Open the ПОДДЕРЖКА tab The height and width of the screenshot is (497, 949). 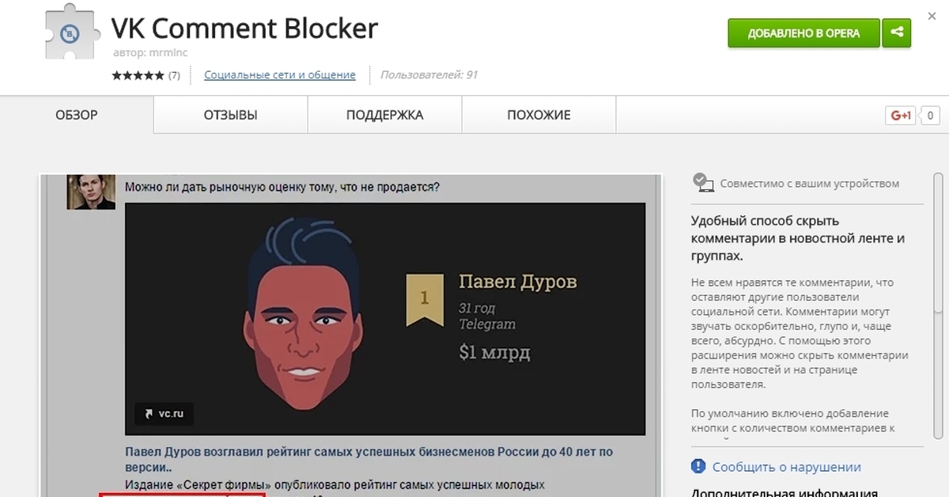(x=384, y=116)
